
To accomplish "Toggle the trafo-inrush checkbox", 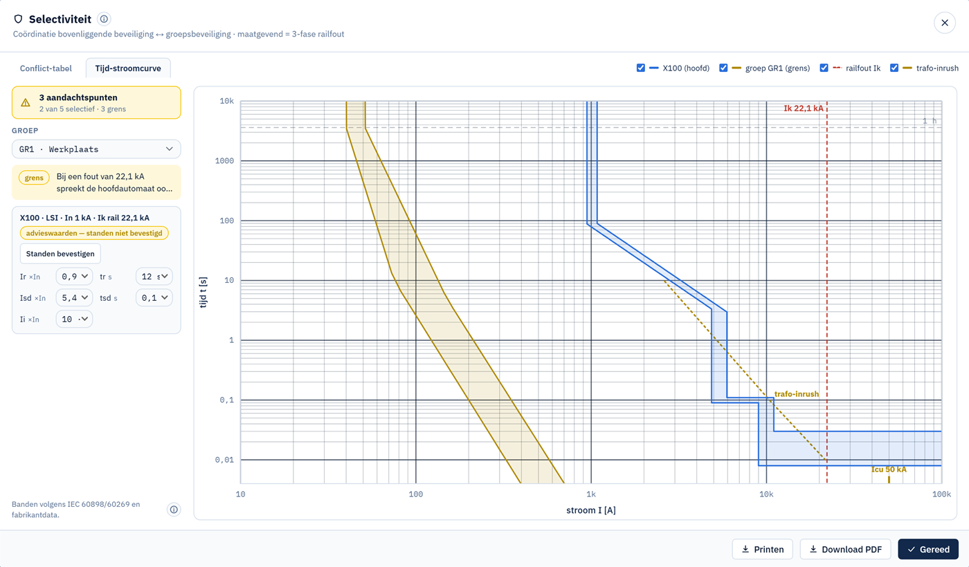I will (x=894, y=68).
